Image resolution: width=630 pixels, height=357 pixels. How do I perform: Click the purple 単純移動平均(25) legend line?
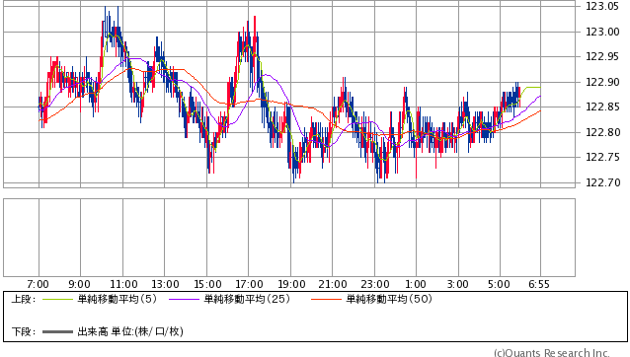(x=184, y=299)
